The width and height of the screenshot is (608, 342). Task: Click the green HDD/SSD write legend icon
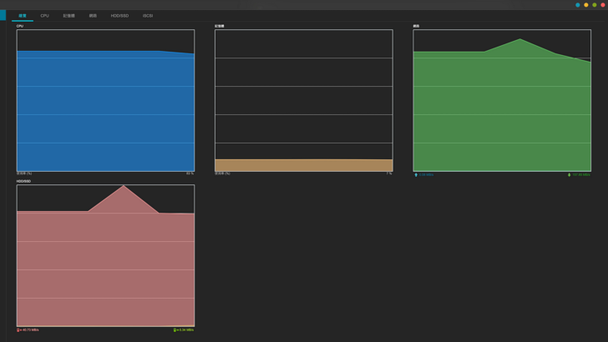pyautogui.click(x=175, y=330)
